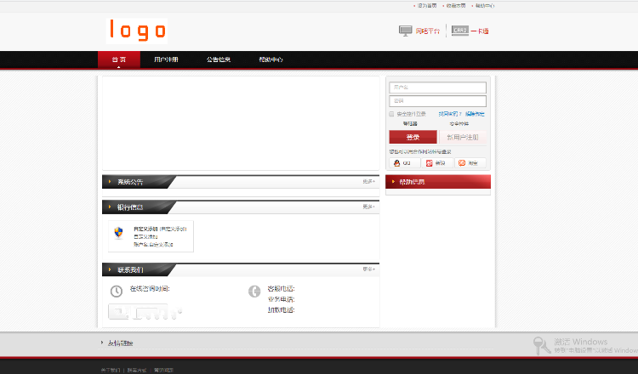
Task: Click the red 登录 button
Action: [413, 137]
